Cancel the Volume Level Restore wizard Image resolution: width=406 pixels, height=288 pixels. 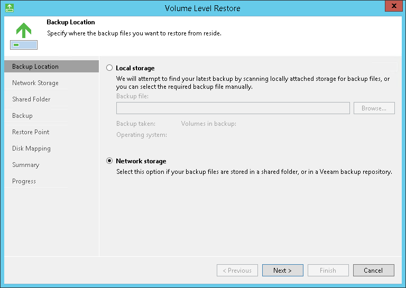pos(373,271)
